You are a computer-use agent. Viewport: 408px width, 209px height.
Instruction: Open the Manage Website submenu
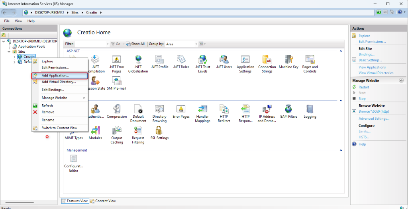60,98
